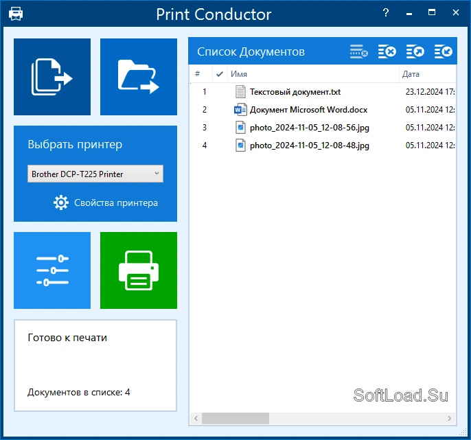Click the image icon of photo 12-08-48

pyautogui.click(x=240, y=146)
